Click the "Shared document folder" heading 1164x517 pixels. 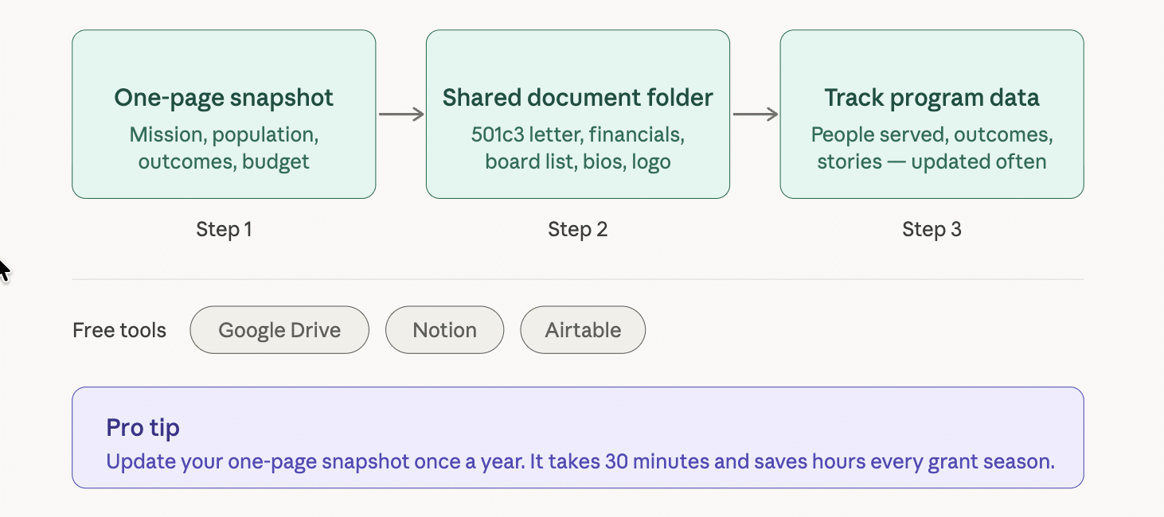[x=578, y=98]
